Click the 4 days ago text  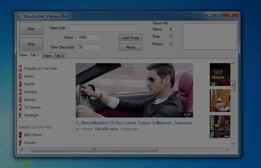coord(129,129)
